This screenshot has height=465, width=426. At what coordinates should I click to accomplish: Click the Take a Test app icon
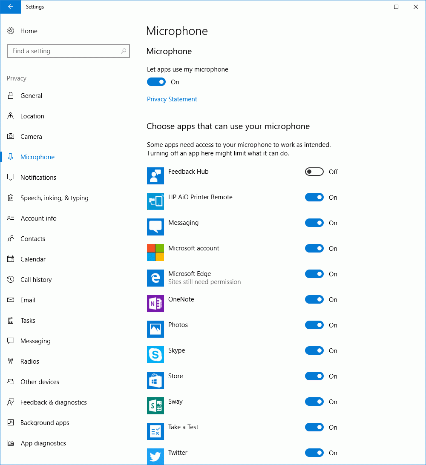click(155, 431)
